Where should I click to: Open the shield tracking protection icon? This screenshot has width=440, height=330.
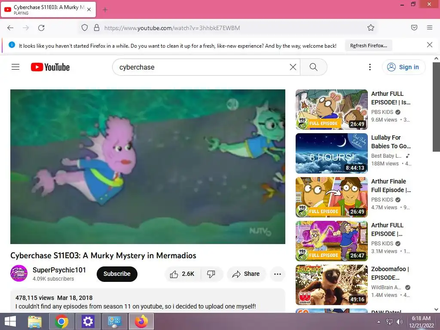pyautogui.click(x=85, y=27)
